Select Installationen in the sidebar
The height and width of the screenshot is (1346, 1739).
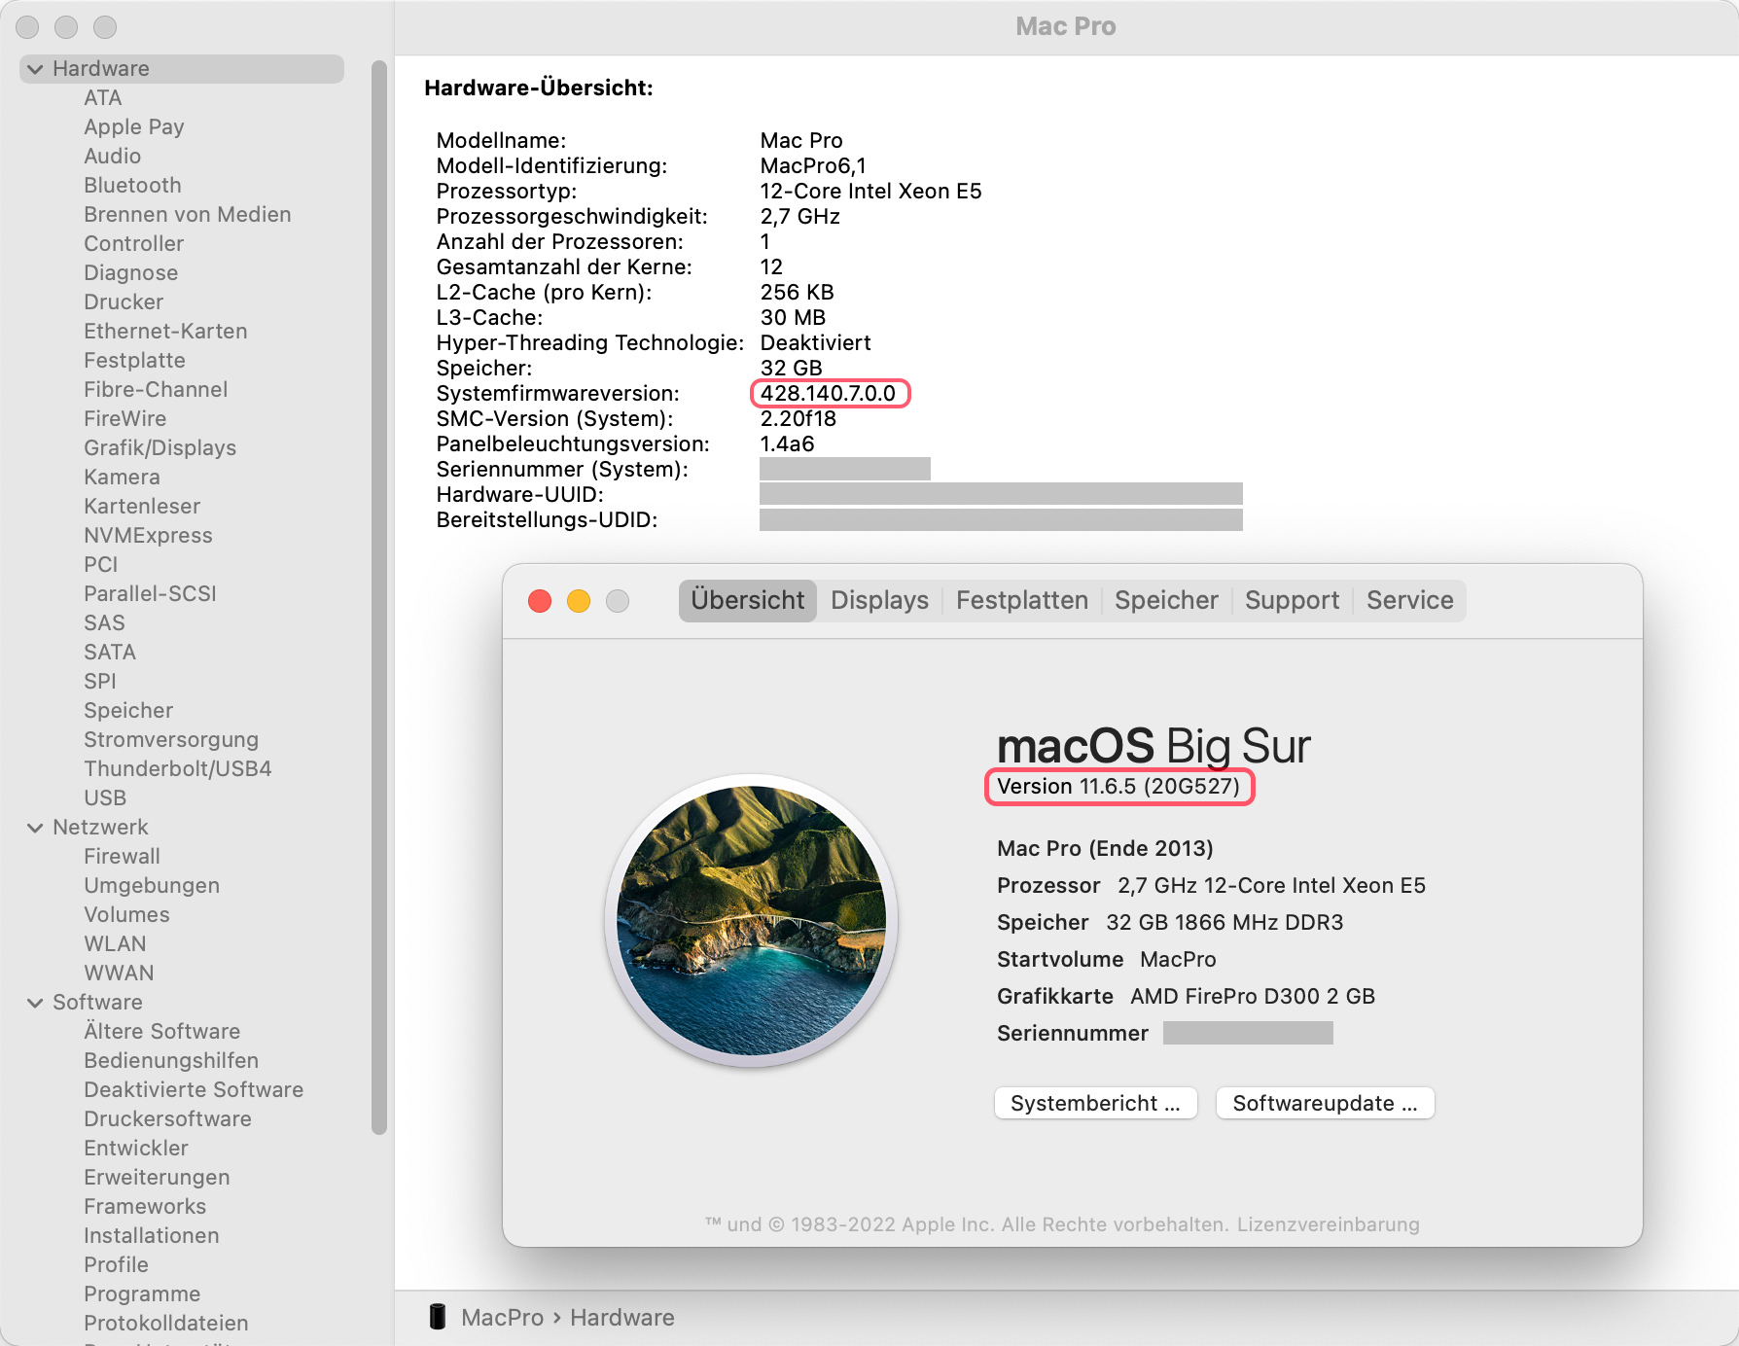(152, 1236)
